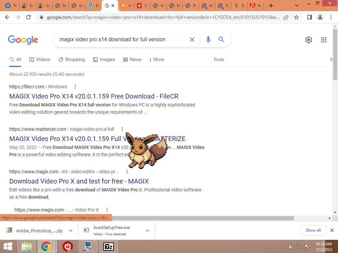
Task: Click the Google logo
Action: (23, 40)
